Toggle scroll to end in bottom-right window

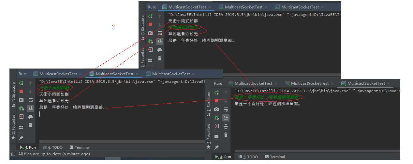tap(226, 118)
